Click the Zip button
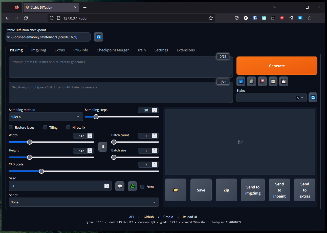Viewport: 327px width, 233px height. pos(226,190)
